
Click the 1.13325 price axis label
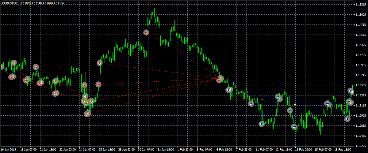(361, 95)
